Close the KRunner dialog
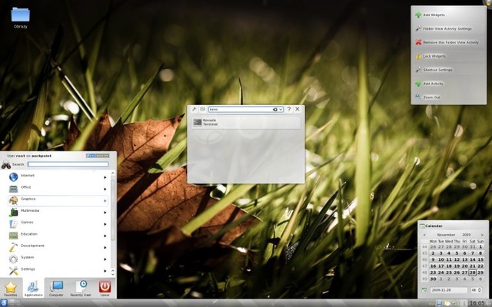This screenshot has height=307, width=492. point(298,109)
